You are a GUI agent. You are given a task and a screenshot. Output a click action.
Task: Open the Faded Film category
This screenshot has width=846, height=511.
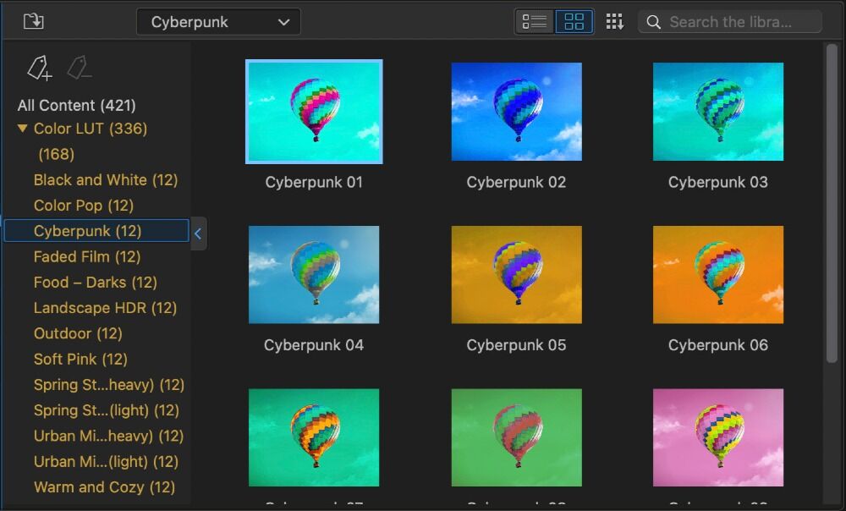pyautogui.click(x=86, y=257)
